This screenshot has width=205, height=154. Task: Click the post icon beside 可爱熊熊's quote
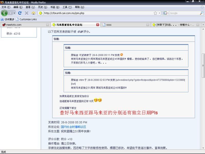(x=122, y=55)
